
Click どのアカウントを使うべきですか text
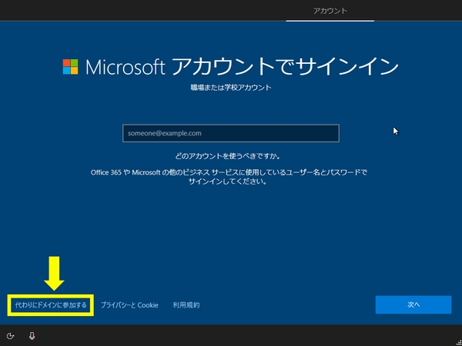[227, 156]
